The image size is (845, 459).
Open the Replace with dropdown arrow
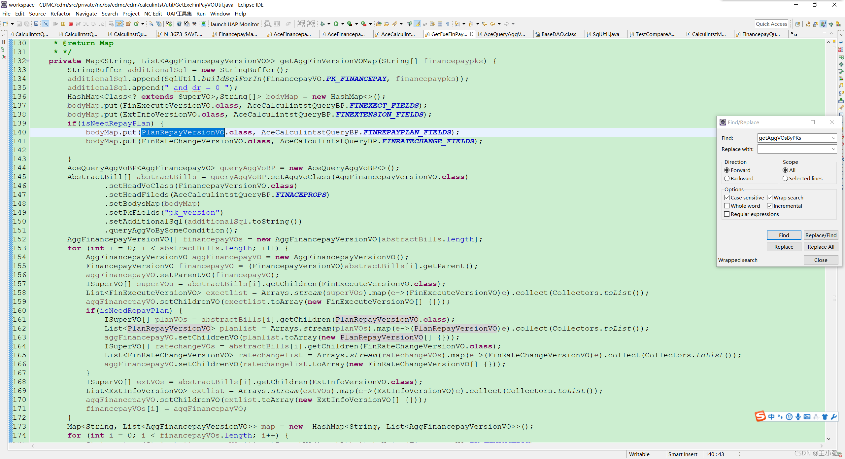[x=833, y=149]
